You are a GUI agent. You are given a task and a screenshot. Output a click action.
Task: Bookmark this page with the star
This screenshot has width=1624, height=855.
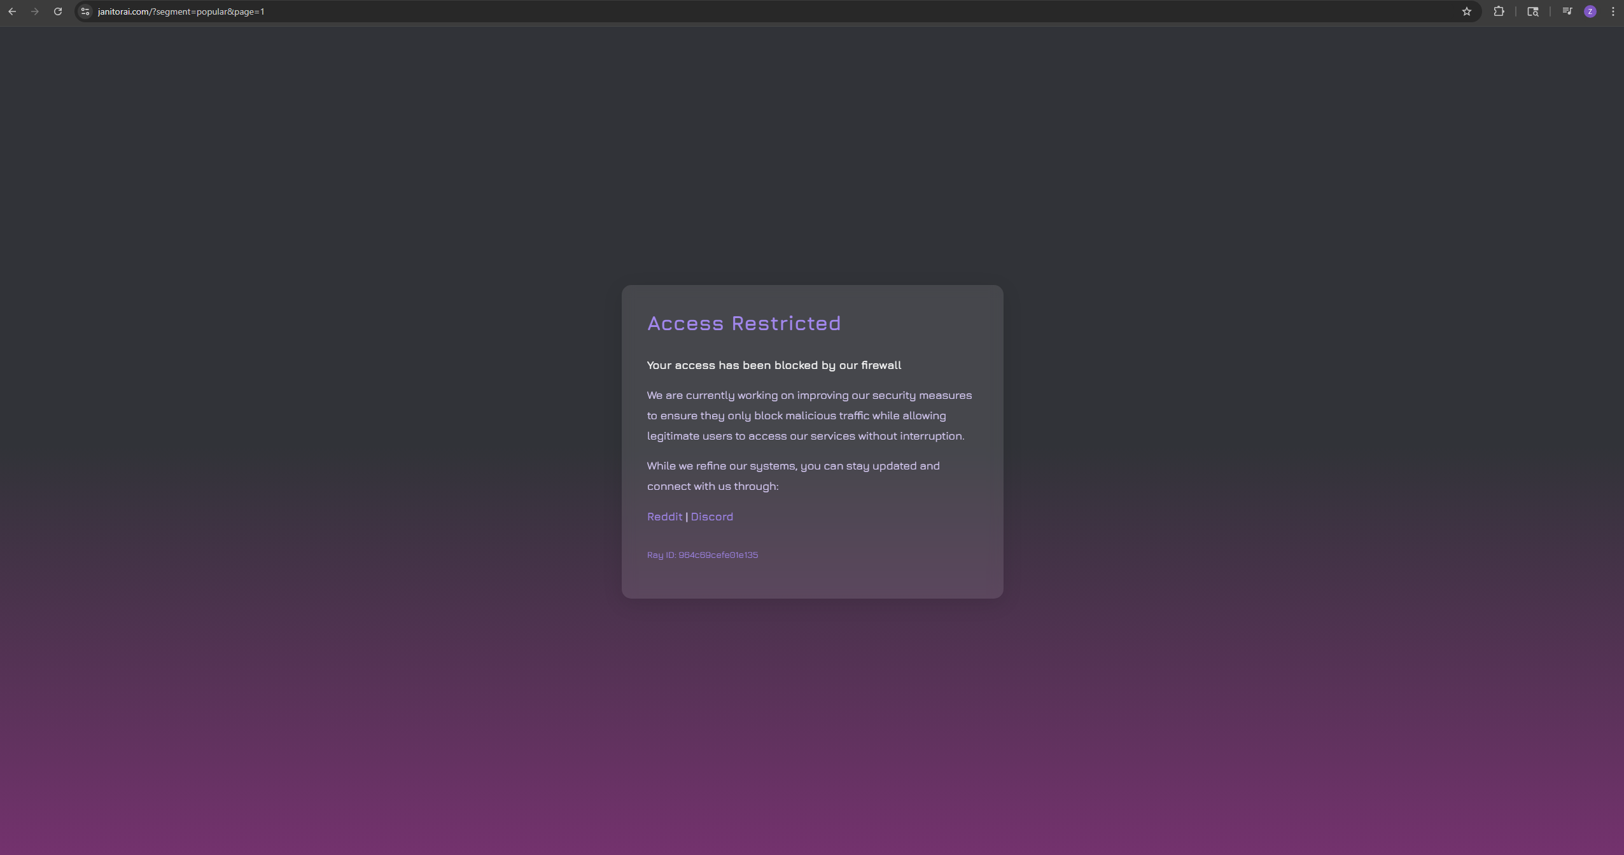[x=1467, y=11]
